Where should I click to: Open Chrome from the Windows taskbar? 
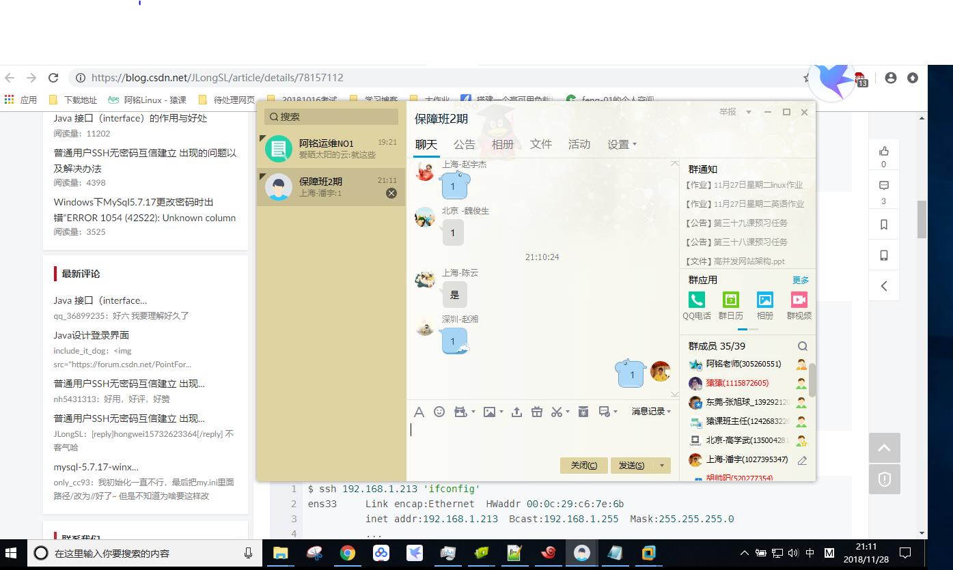coord(348,553)
